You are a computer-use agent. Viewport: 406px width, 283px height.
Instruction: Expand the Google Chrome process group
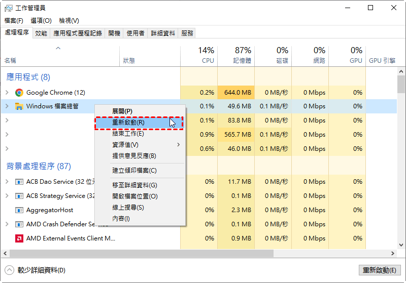click(x=7, y=93)
